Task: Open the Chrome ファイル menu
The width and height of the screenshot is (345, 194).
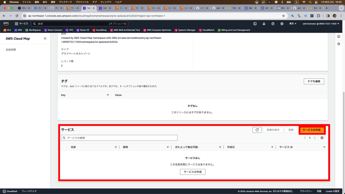Action: pyautogui.click(x=26, y=2)
